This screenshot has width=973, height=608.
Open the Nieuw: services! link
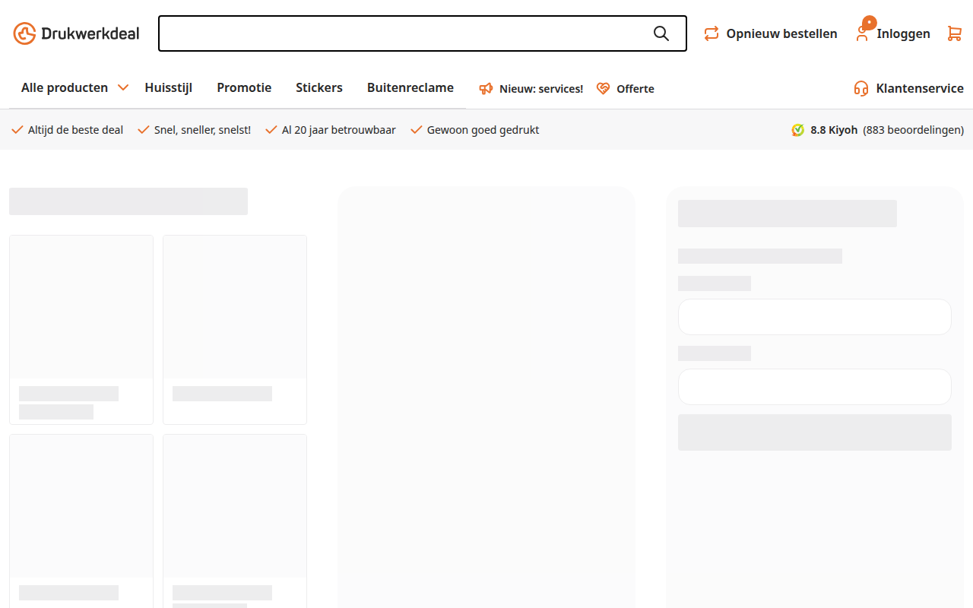541,89
